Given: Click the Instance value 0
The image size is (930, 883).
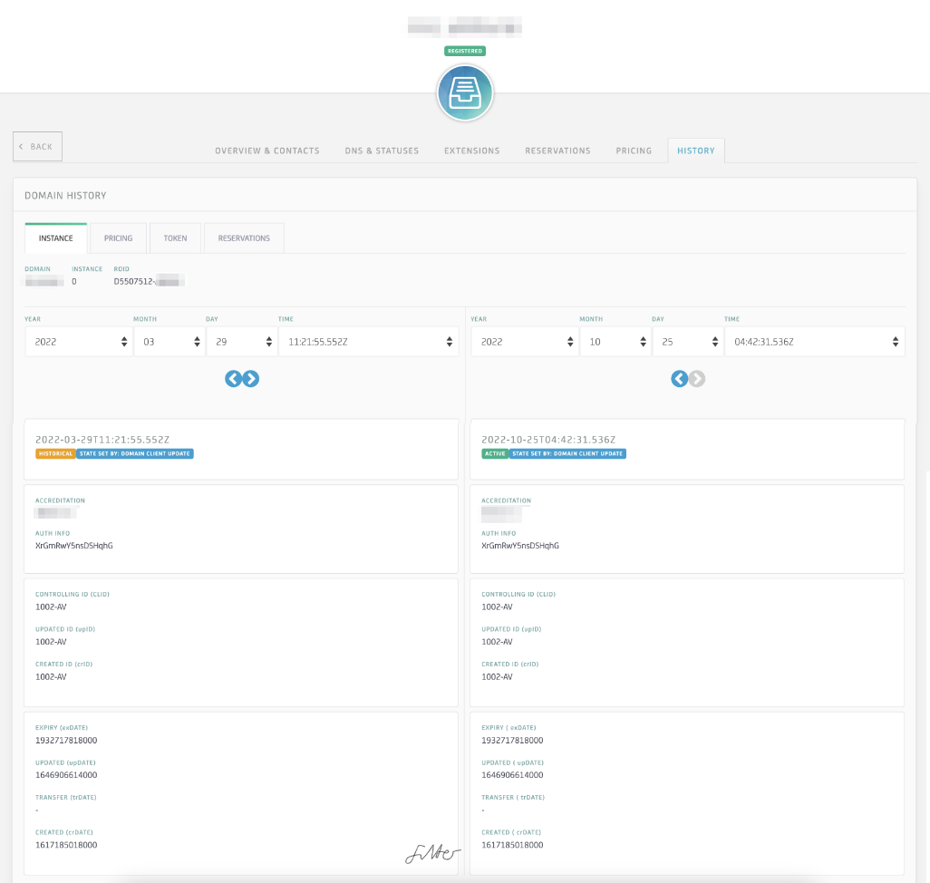Looking at the screenshot, I should [x=74, y=282].
